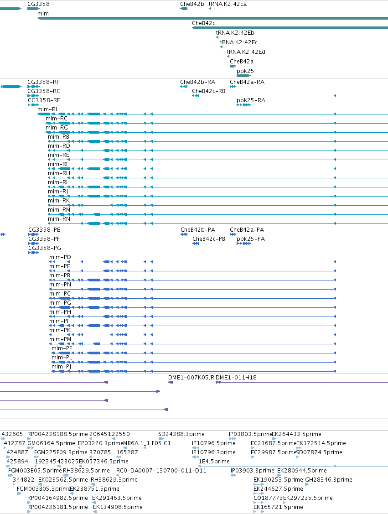This screenshot has width=388, height=514.
Task: Click the SD24388.3prime EST label
Action: pyautogui.click(x=181, y=434)
